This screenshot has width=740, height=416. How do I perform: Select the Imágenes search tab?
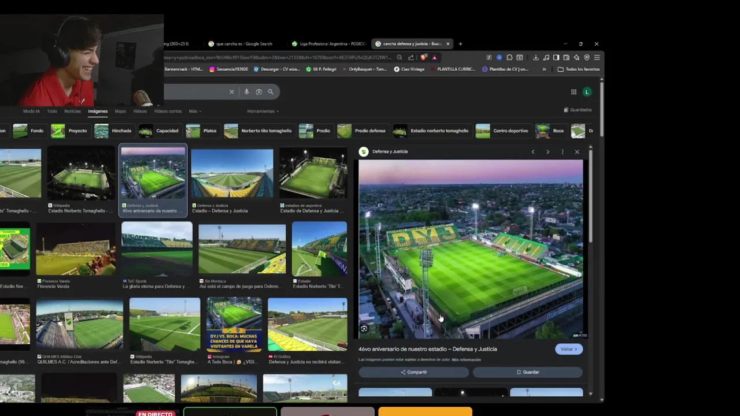pos(98,111)
